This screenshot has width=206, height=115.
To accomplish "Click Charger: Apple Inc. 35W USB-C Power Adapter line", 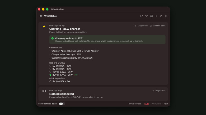I will (x=75, y=51).
